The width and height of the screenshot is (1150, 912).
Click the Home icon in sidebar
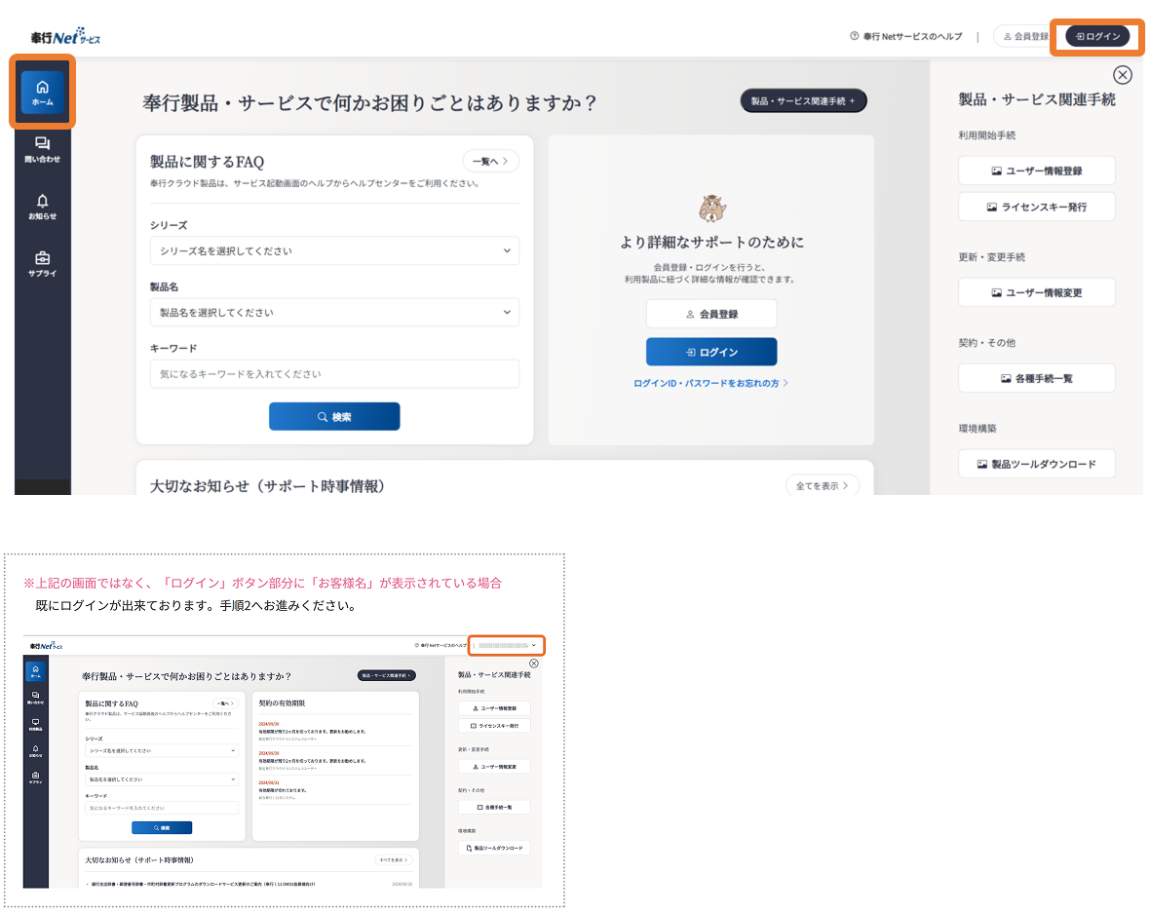(42, 93)
